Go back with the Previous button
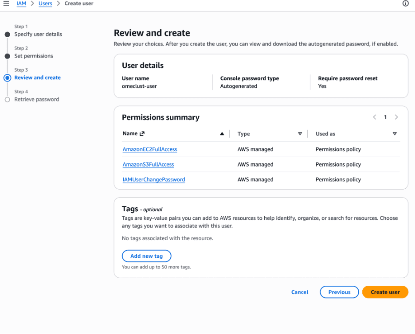The width and height of the screenshot is (415, 334). pos(339,292)
